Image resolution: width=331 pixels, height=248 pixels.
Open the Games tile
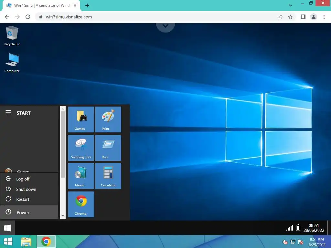(81, 119)
